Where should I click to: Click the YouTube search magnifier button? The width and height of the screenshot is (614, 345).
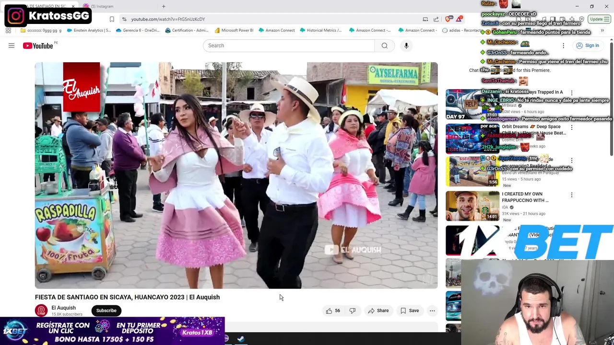click(x=384, y=46)
